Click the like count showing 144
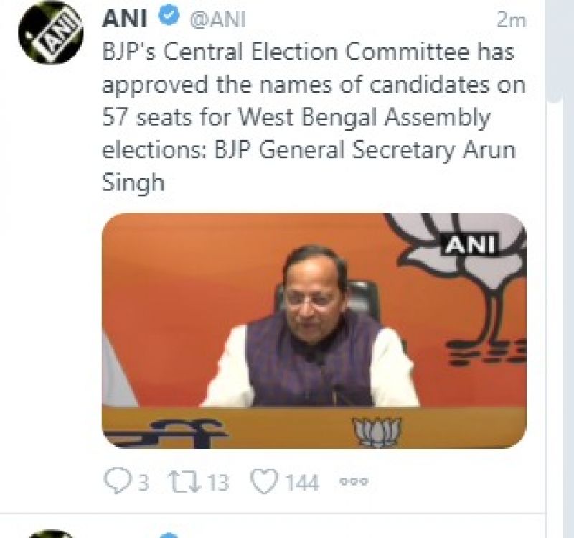 tap(301, 483)
